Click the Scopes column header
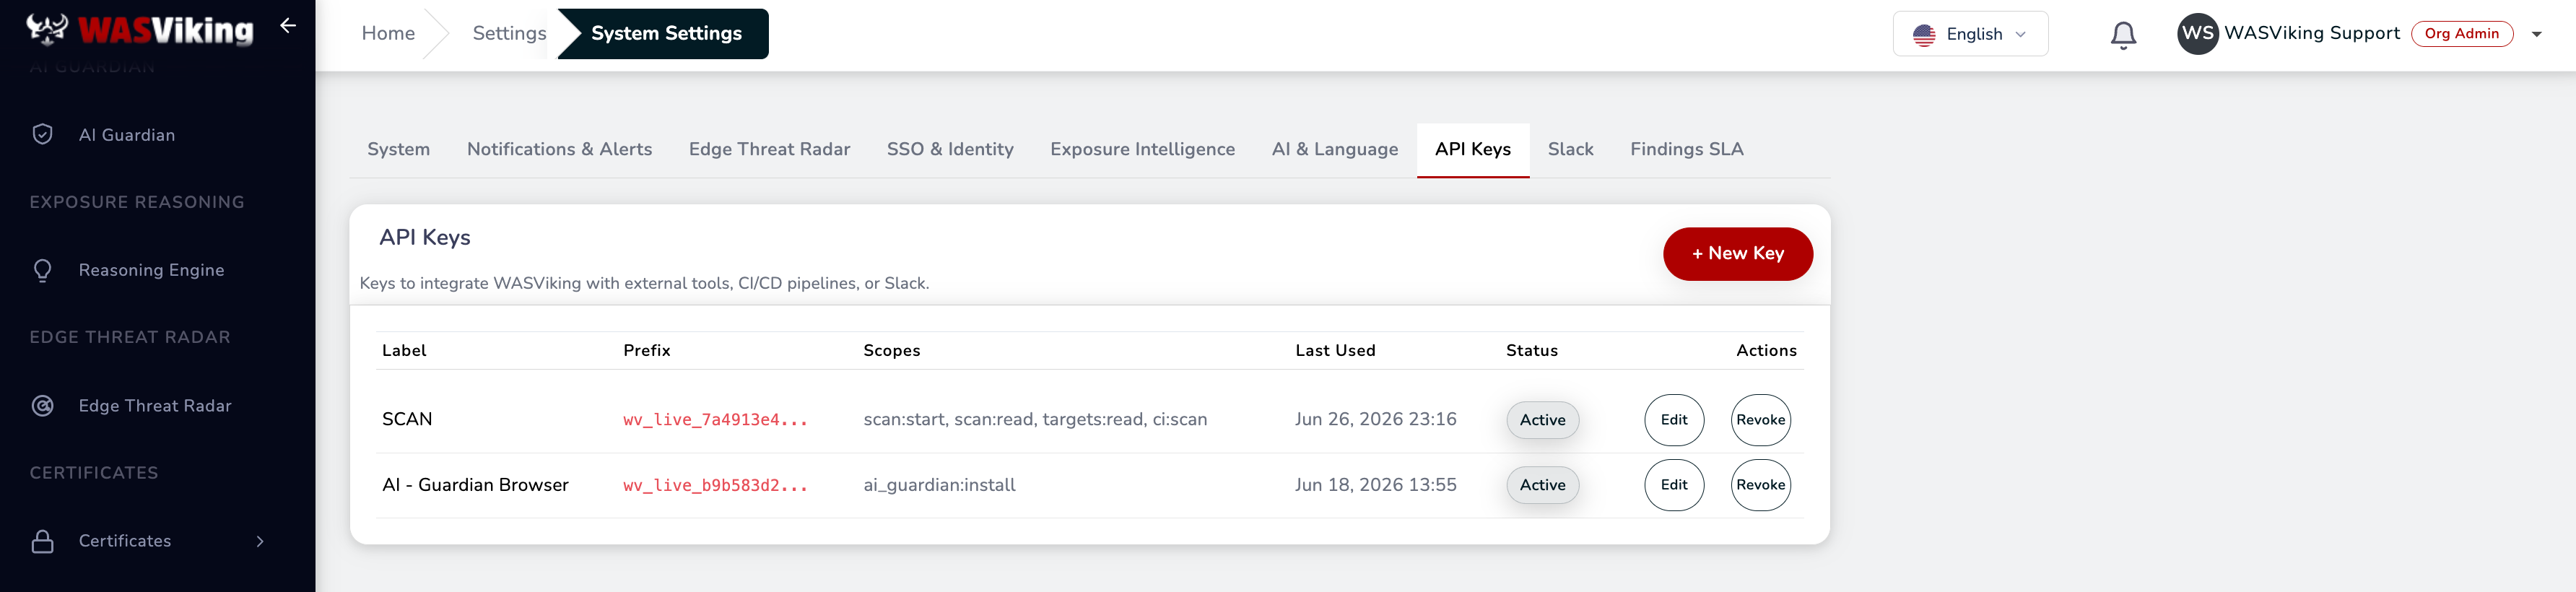 pos(891,351)
